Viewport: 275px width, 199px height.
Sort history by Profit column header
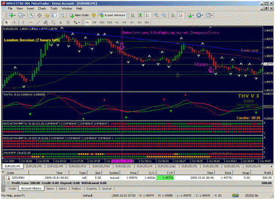pos(262,173)
